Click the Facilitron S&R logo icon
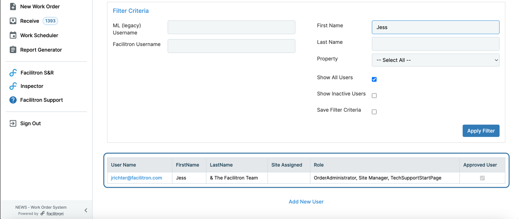 pyautogui.click(x=13, y=73)
